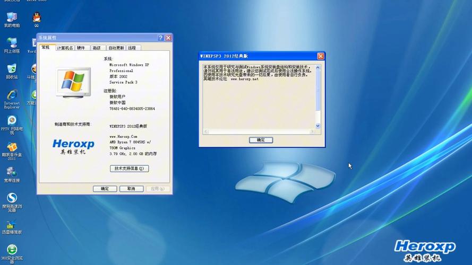Select the 远程 tab

[x=132, y=48]
